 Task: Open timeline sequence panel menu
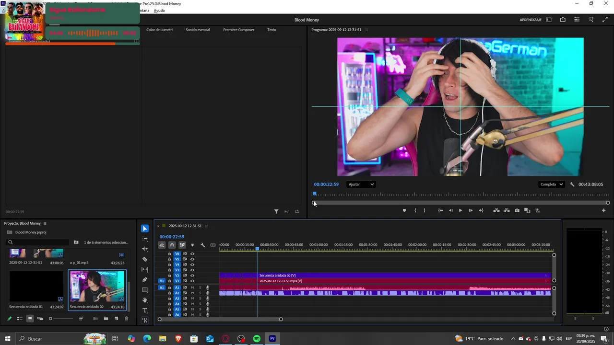206,226
